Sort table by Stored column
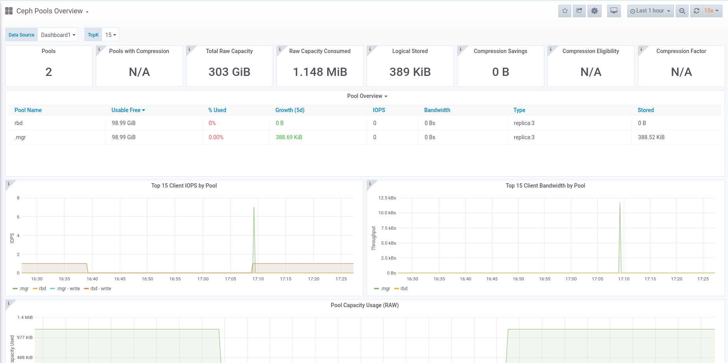 (x=646, y=110)
